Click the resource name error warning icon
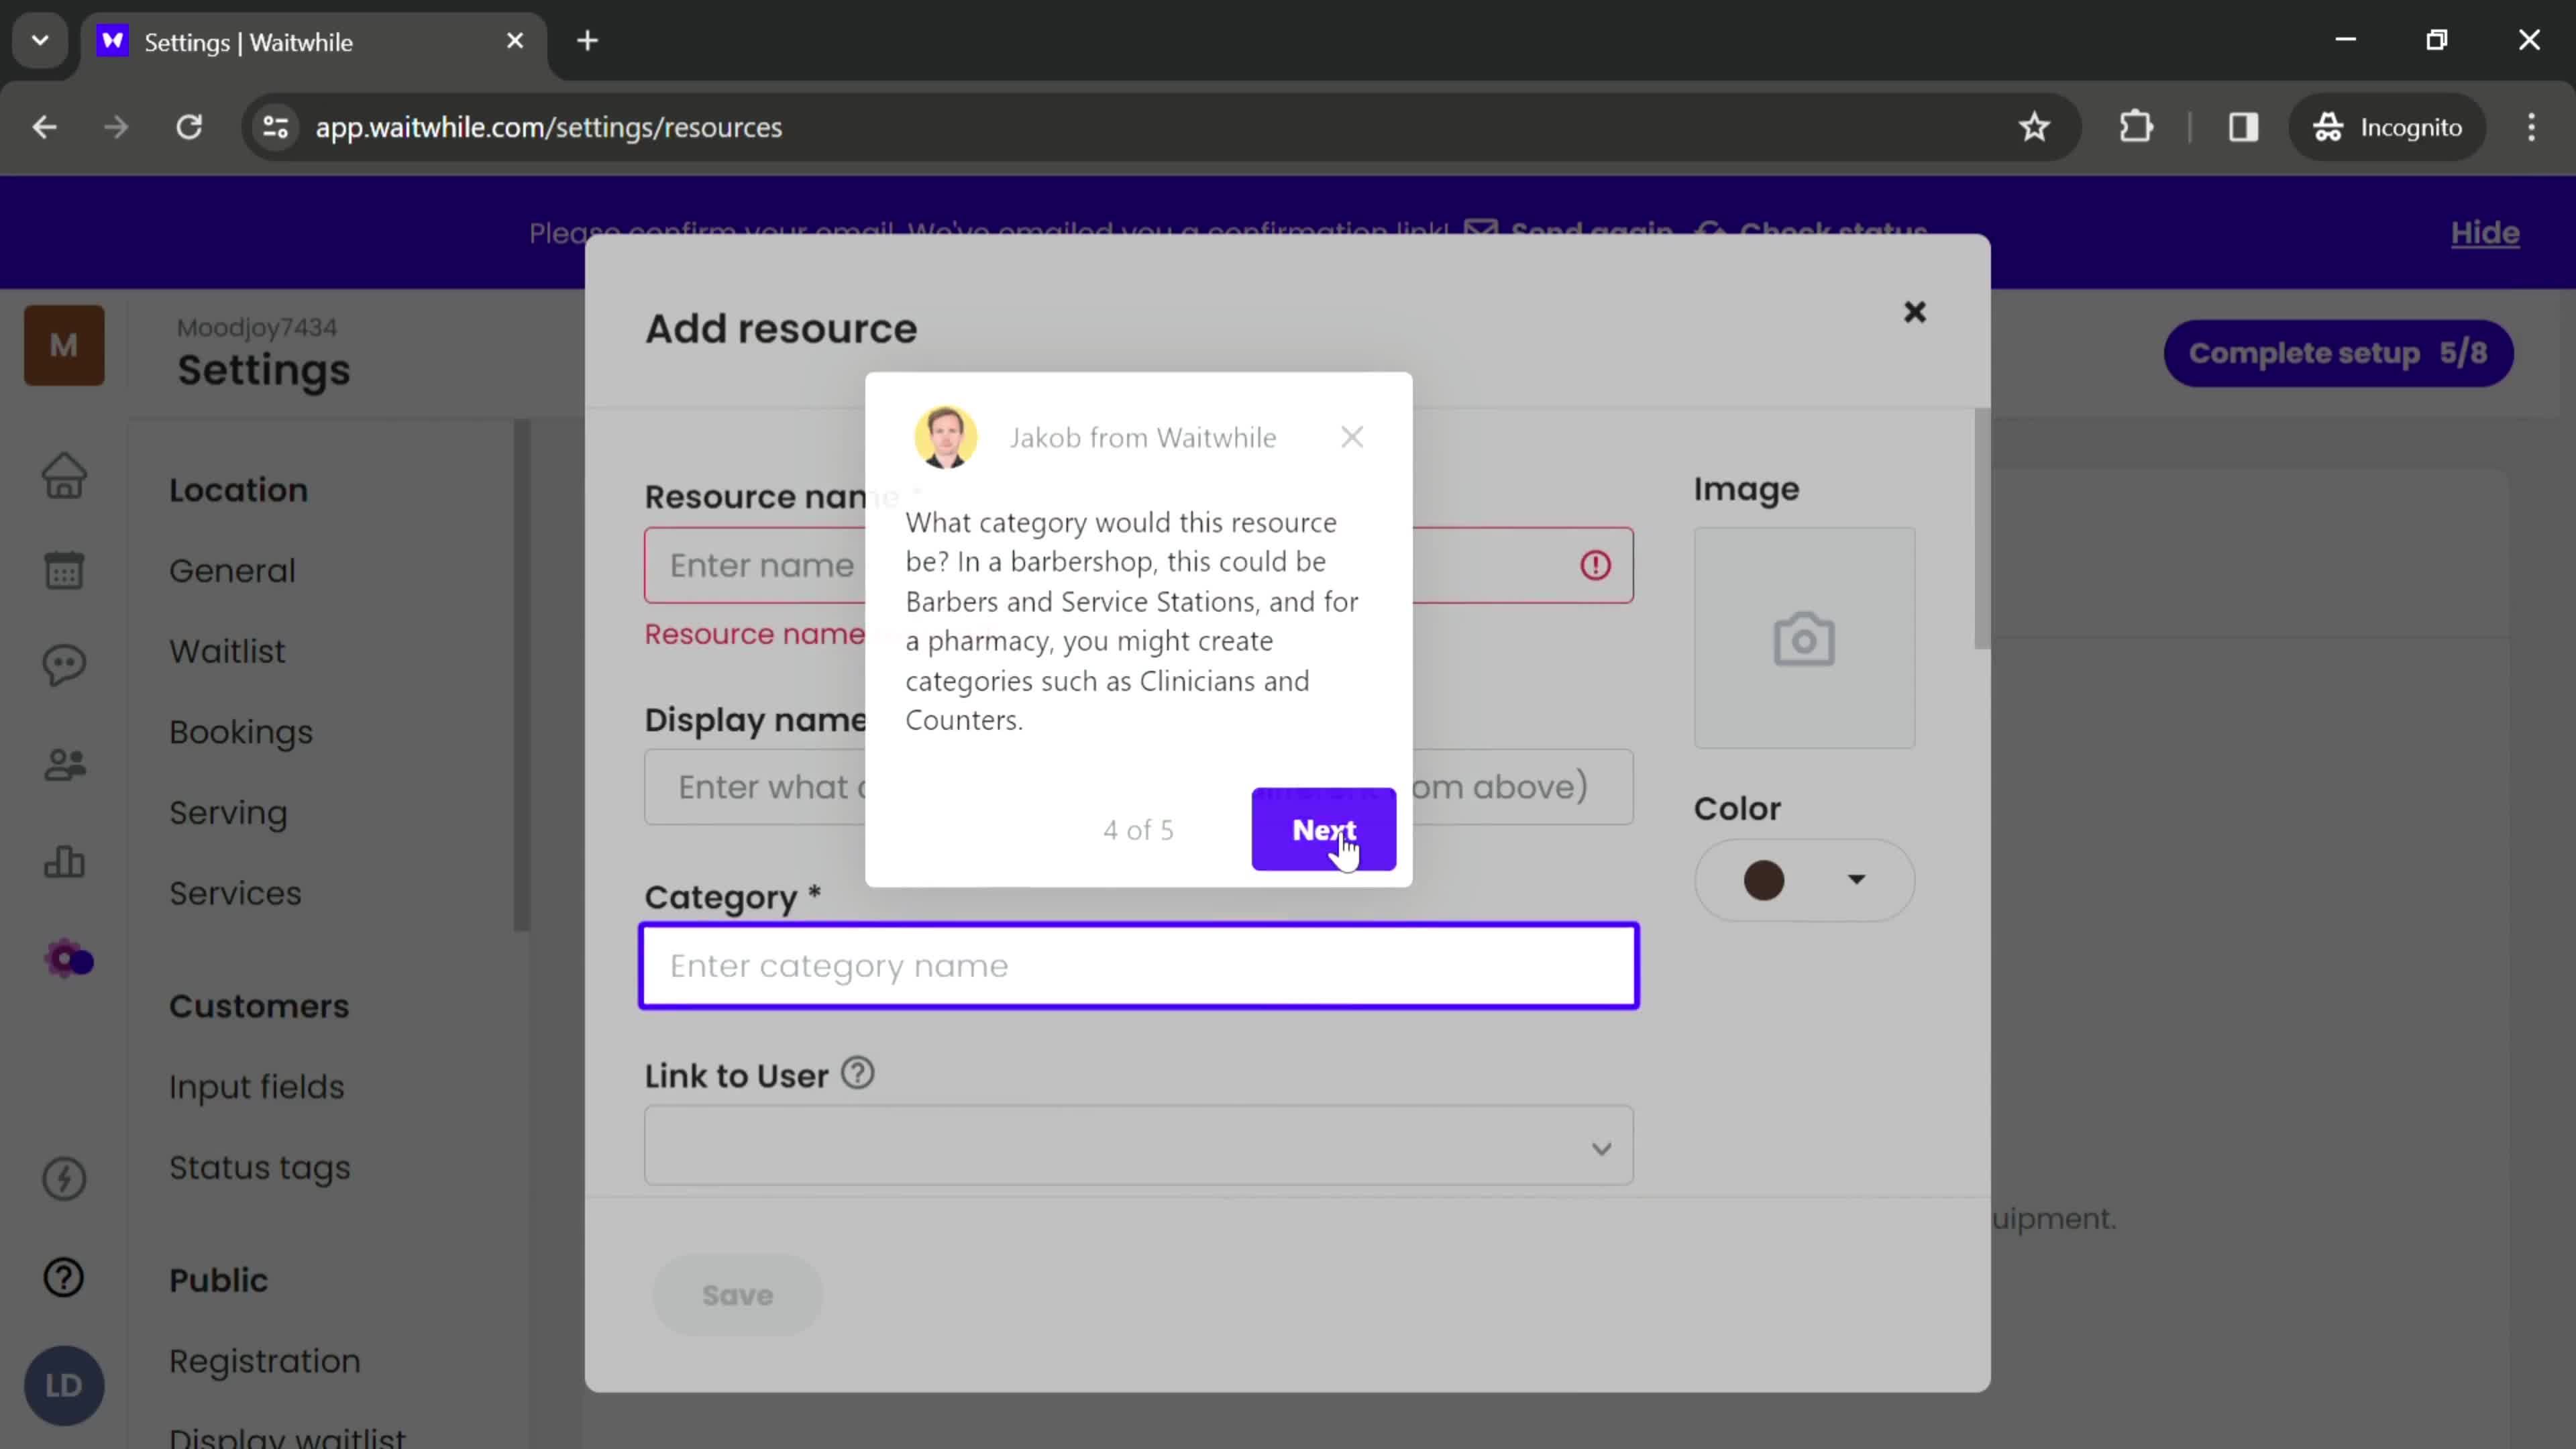 [1595, 565]
